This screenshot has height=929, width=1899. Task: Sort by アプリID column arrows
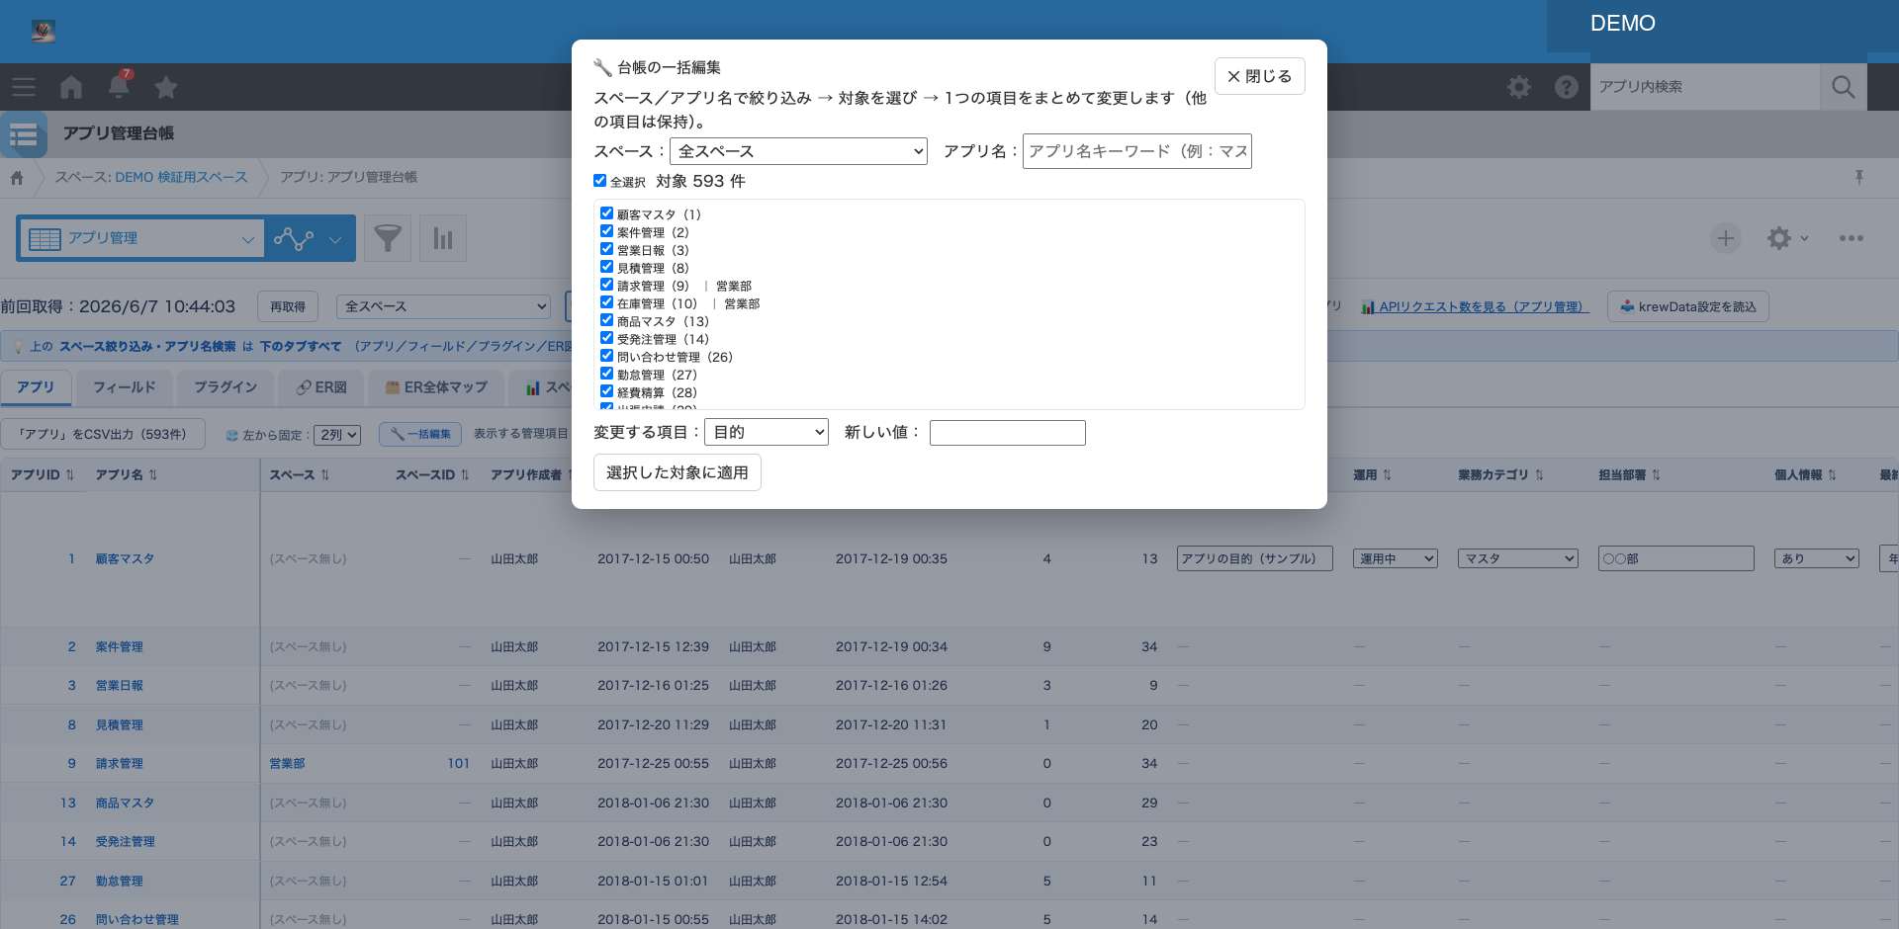70,475
